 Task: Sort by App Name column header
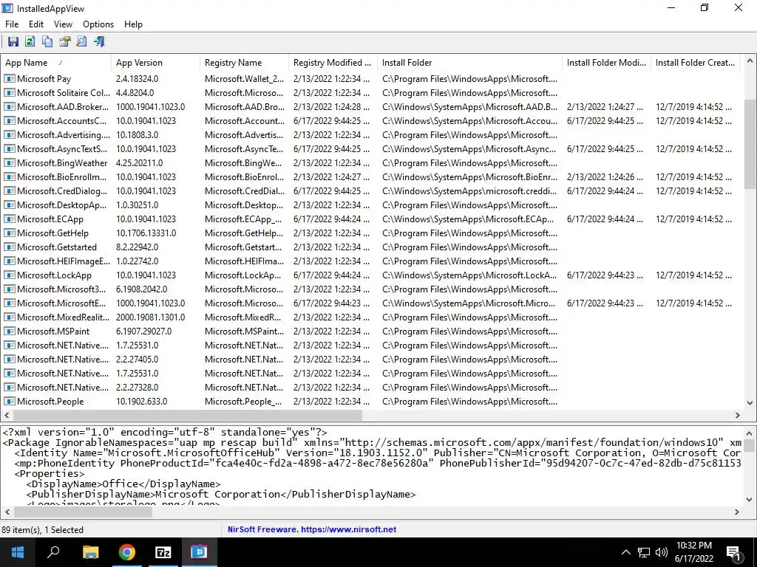pyautogui.click(x=56, y=63)
